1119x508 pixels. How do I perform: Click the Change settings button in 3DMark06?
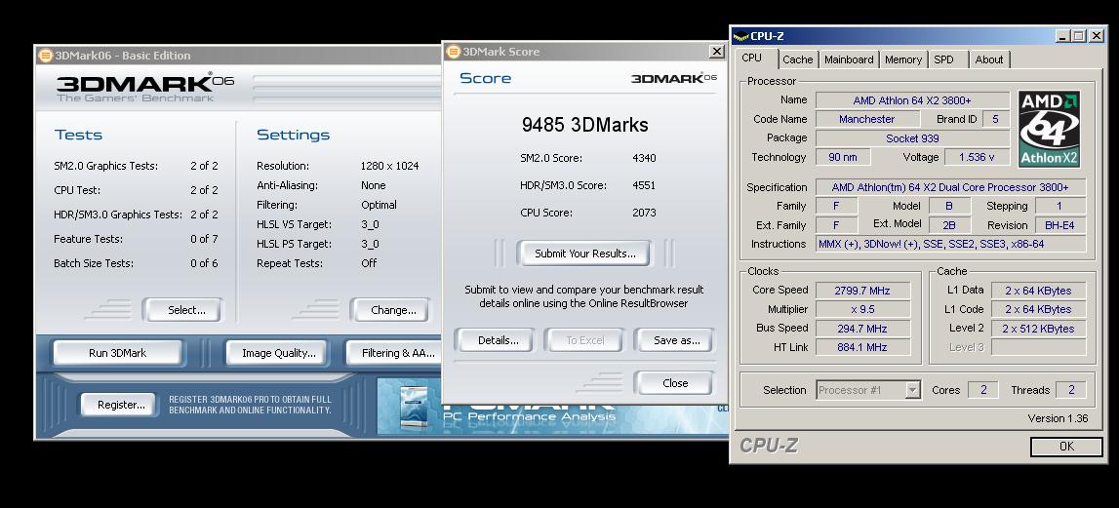(392, 310)
